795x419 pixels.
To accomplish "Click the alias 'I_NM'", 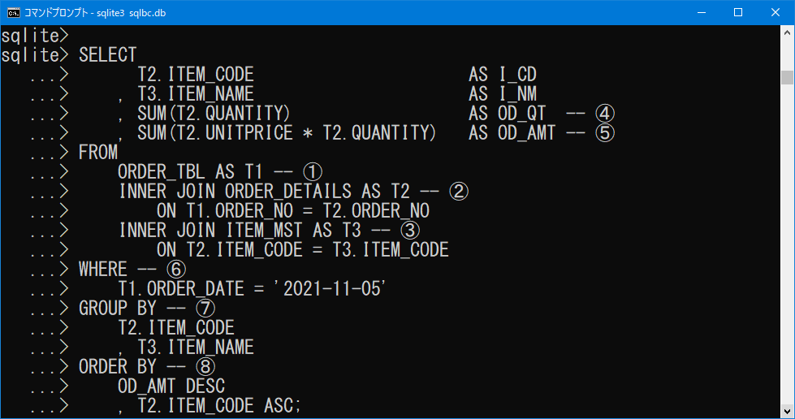I will [x=517, y=94].
